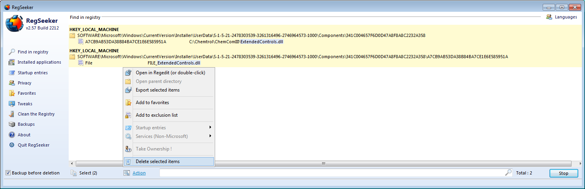Click the Favorites star folder icon
The width and height of the screenshot is (585, 189).
pyautogui.click(x=12, y=93)
